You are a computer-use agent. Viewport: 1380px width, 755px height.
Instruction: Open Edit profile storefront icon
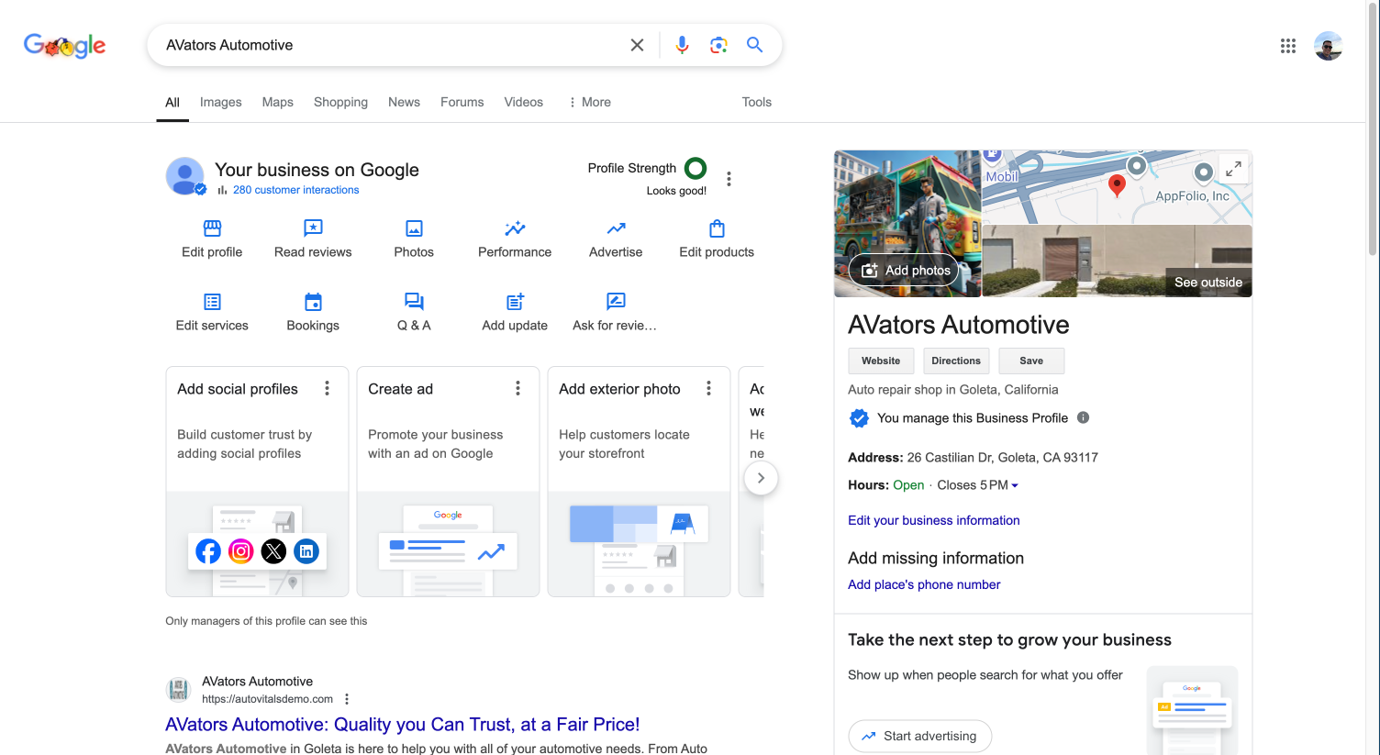click(x=212, y=228)
